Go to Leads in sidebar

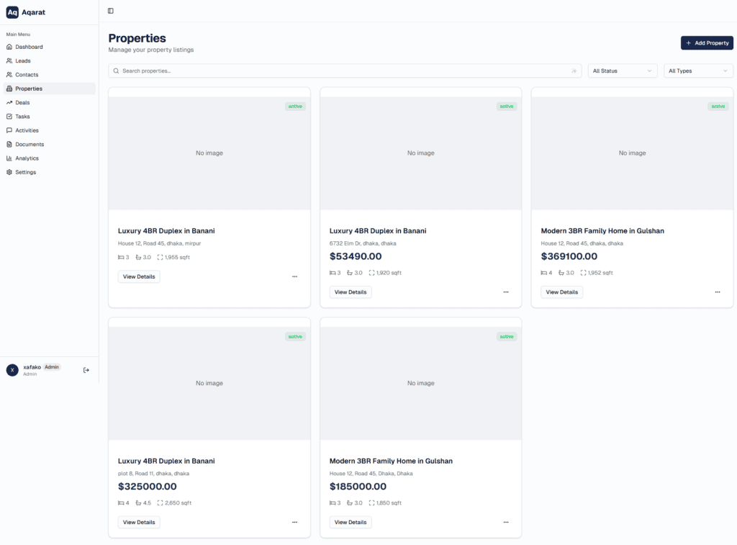[x=23, y=61]
